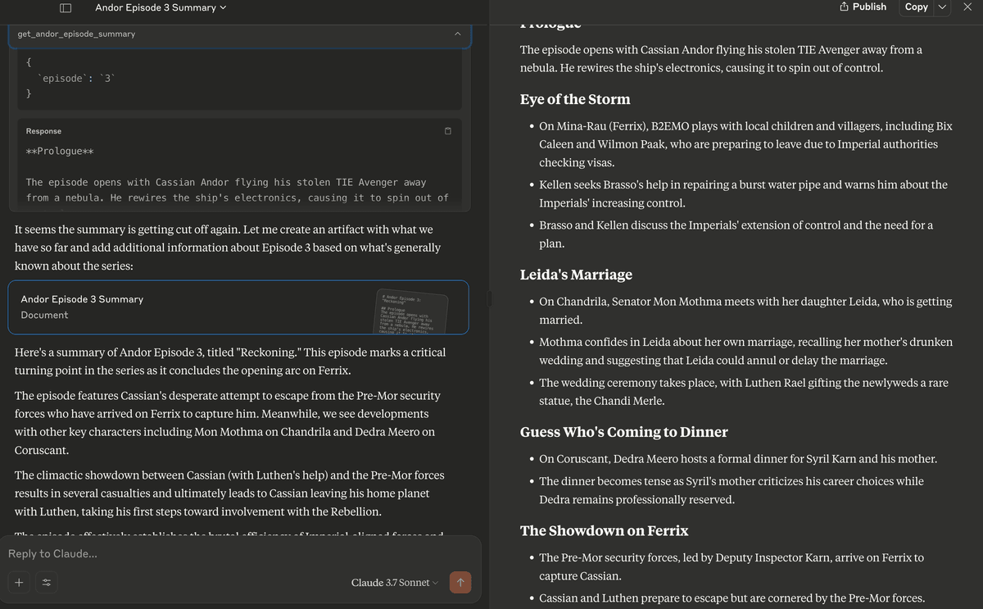Toggle the sidebar panel icon

[x=66, y=8]
